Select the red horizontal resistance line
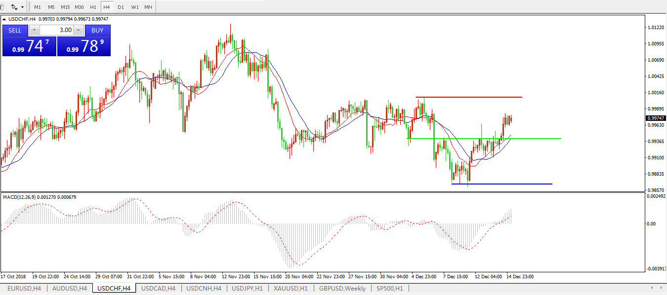 click(x=469, y=97)
